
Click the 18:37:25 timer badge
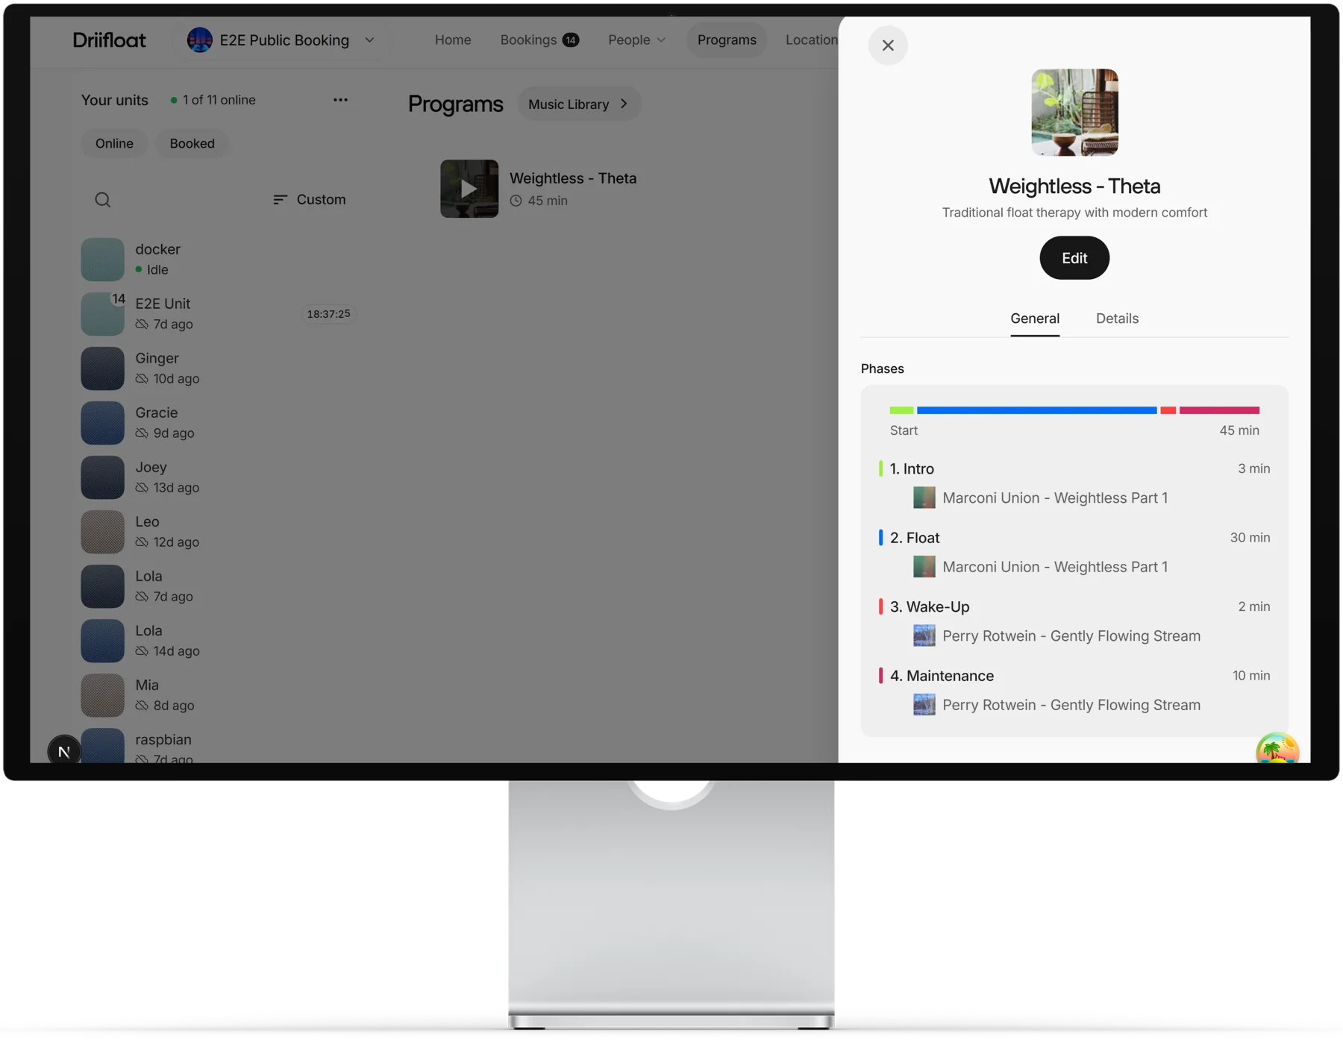coord(328,314)
